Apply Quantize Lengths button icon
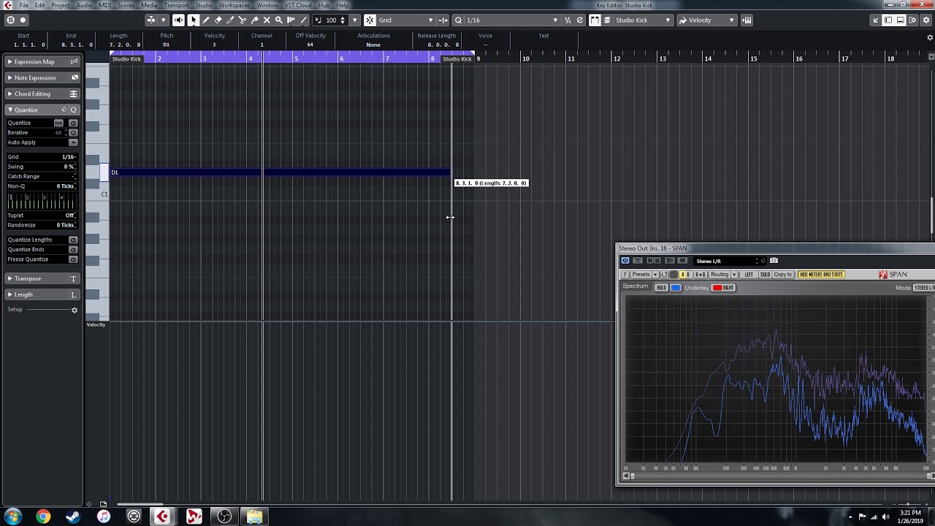The width and height of the screenshot is (935, 526). (x=73, y=240)
